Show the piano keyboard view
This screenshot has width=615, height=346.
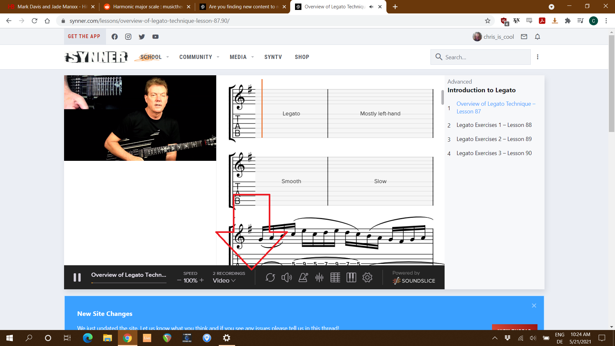coord(351,277)
